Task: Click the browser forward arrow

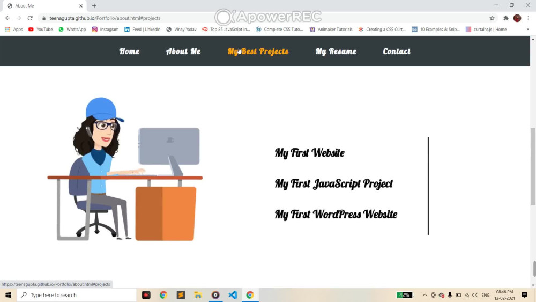Action: coord(19,18)
